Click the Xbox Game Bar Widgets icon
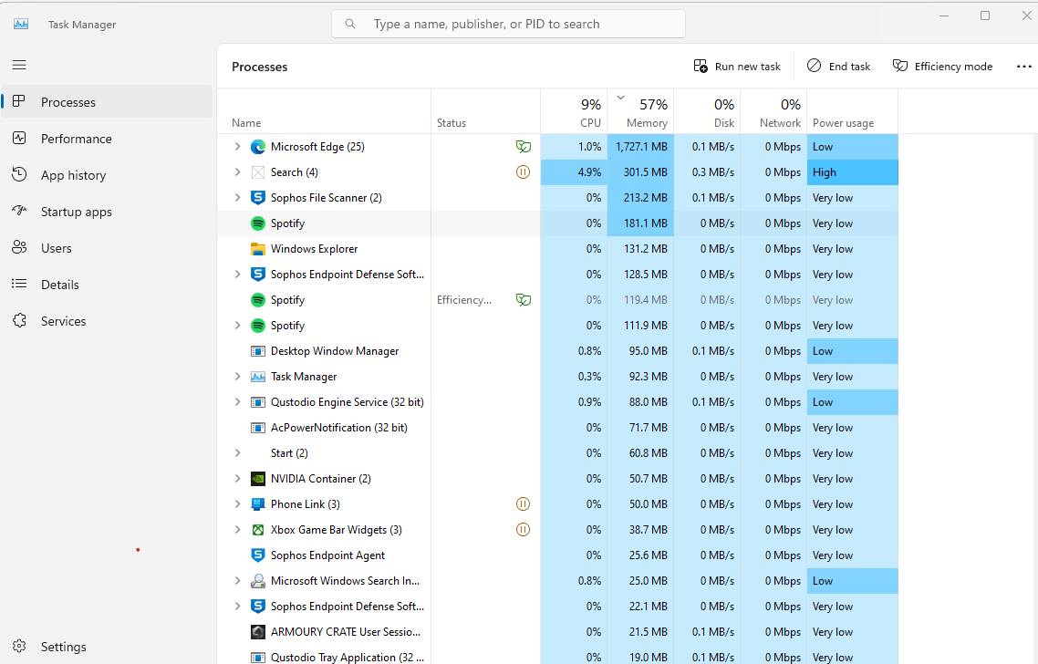This screenshot has width=1038, height=664. tap(258, 530)
